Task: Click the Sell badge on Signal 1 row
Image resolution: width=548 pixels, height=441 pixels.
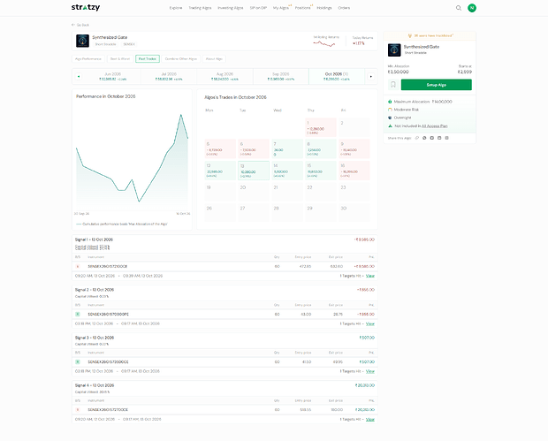Action: pos(78,266)
